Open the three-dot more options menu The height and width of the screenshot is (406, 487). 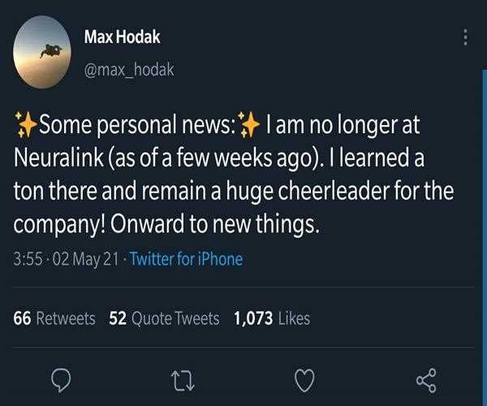465,38
